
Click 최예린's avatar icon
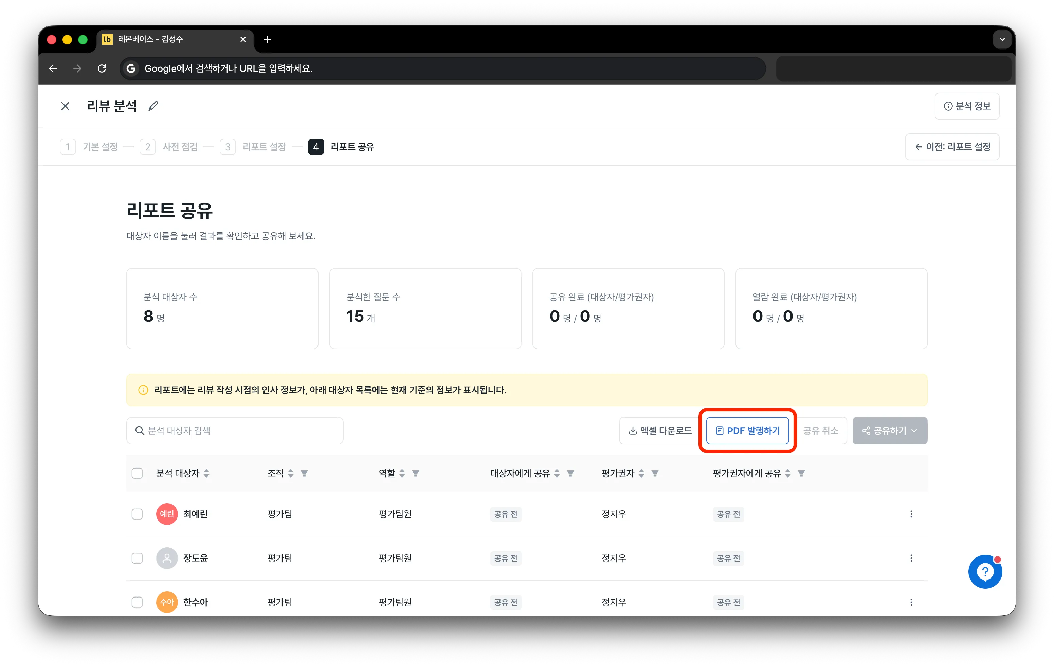coord(167,514)
